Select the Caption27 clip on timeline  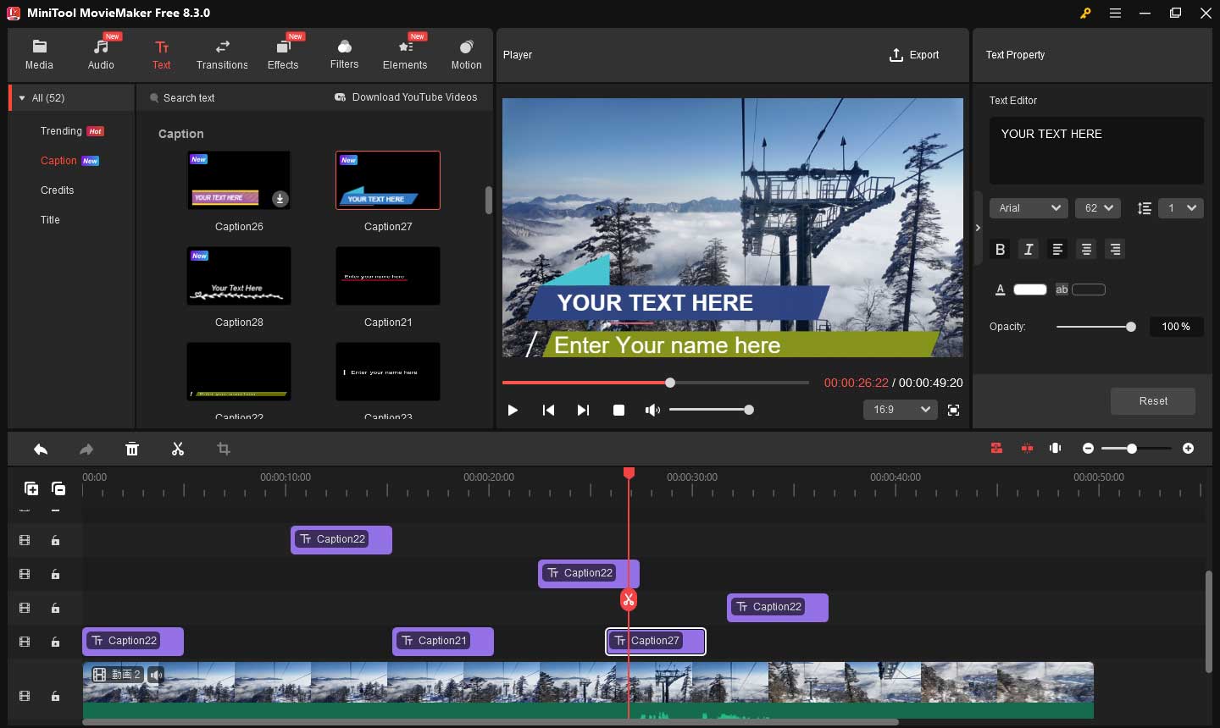(x=656, y=642)
